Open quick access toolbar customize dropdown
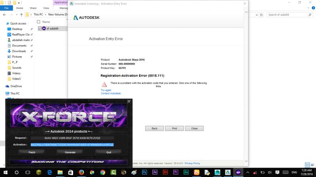316x177 pixels. click(x=19, y=3)
